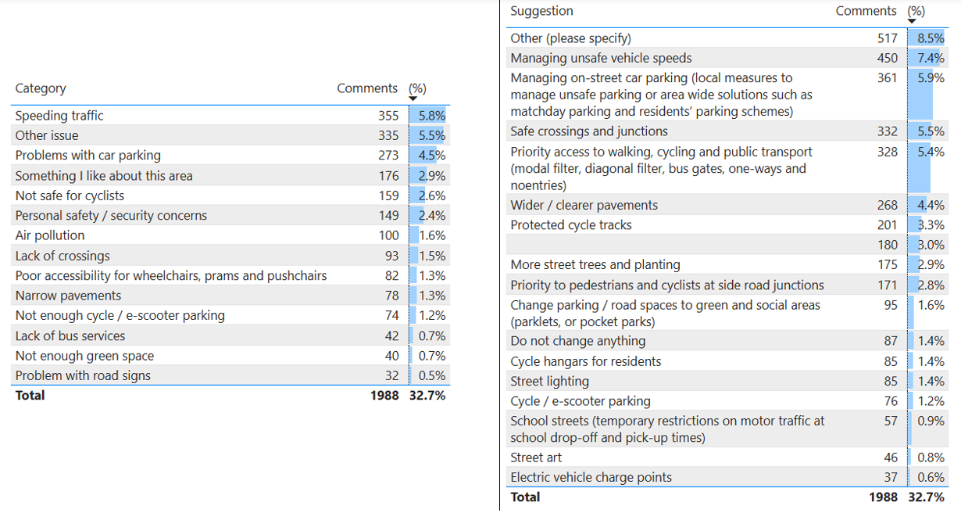
Task: Select Managing unsafe vehicle speeds suggestion
Action: pos(601,59)
